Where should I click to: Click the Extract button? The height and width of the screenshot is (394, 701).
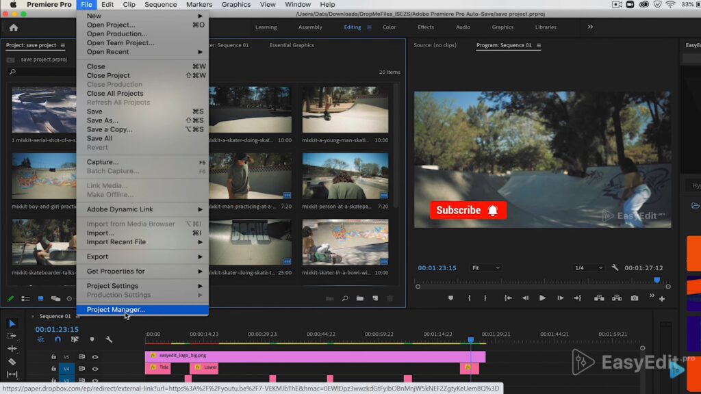point(617,298)
